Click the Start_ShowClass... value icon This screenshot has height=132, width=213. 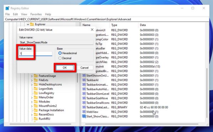(x=84, y=116)
